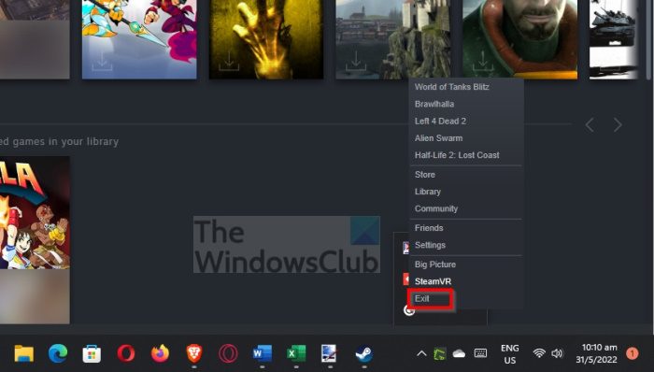Open the taskbar app left of Steam

coord(329,353)
